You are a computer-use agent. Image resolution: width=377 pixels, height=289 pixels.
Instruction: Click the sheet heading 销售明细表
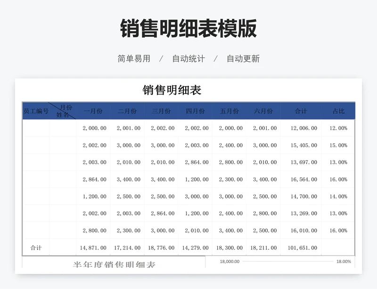tap(172, 90)
